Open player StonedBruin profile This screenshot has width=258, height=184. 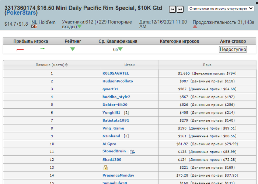click(x=114, y=151)
